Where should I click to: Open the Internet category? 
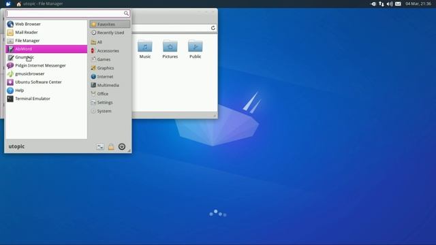pos(110,77)
